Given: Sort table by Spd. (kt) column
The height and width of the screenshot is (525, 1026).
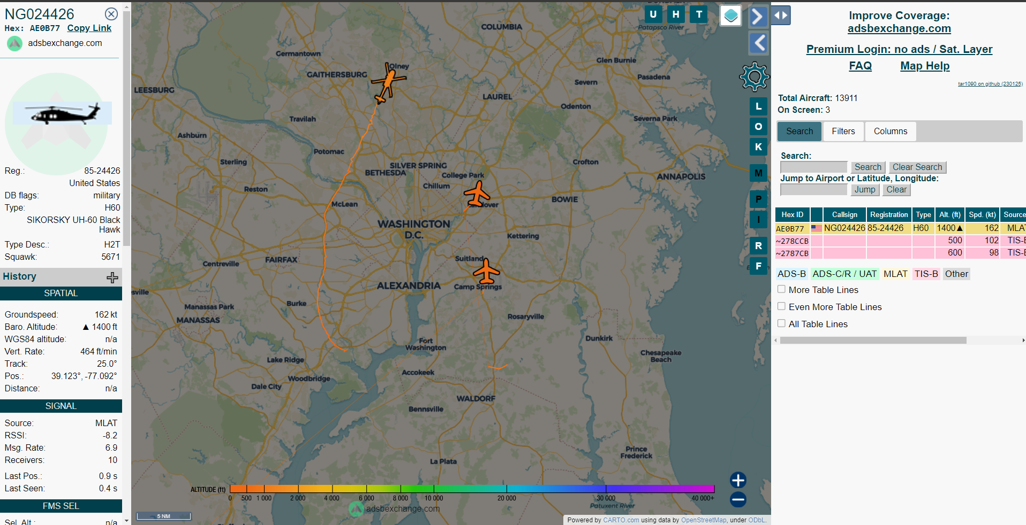Looking at the screenshot, I should pos(983,215).
